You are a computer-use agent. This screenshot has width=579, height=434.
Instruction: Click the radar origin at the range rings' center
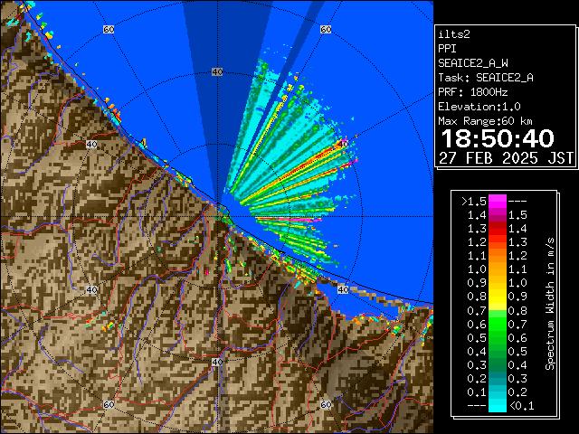[217, 217]
